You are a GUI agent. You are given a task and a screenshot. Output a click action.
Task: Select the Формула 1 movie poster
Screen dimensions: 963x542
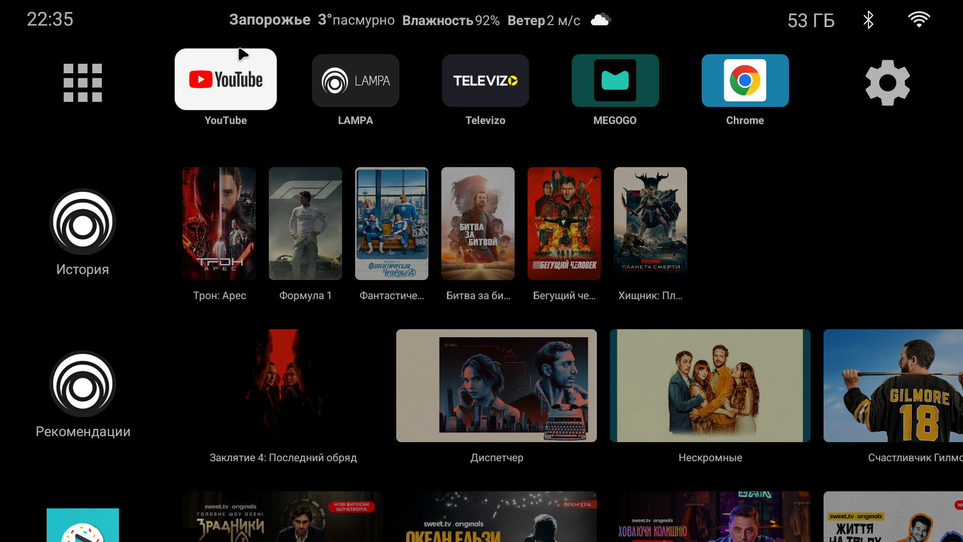[x=305, y=223]
